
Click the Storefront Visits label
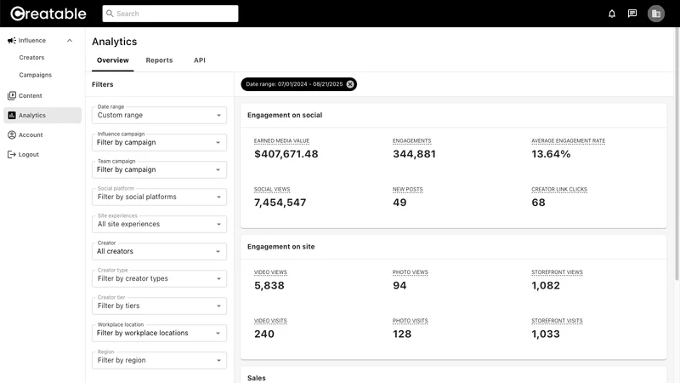(x=557, y=321)
